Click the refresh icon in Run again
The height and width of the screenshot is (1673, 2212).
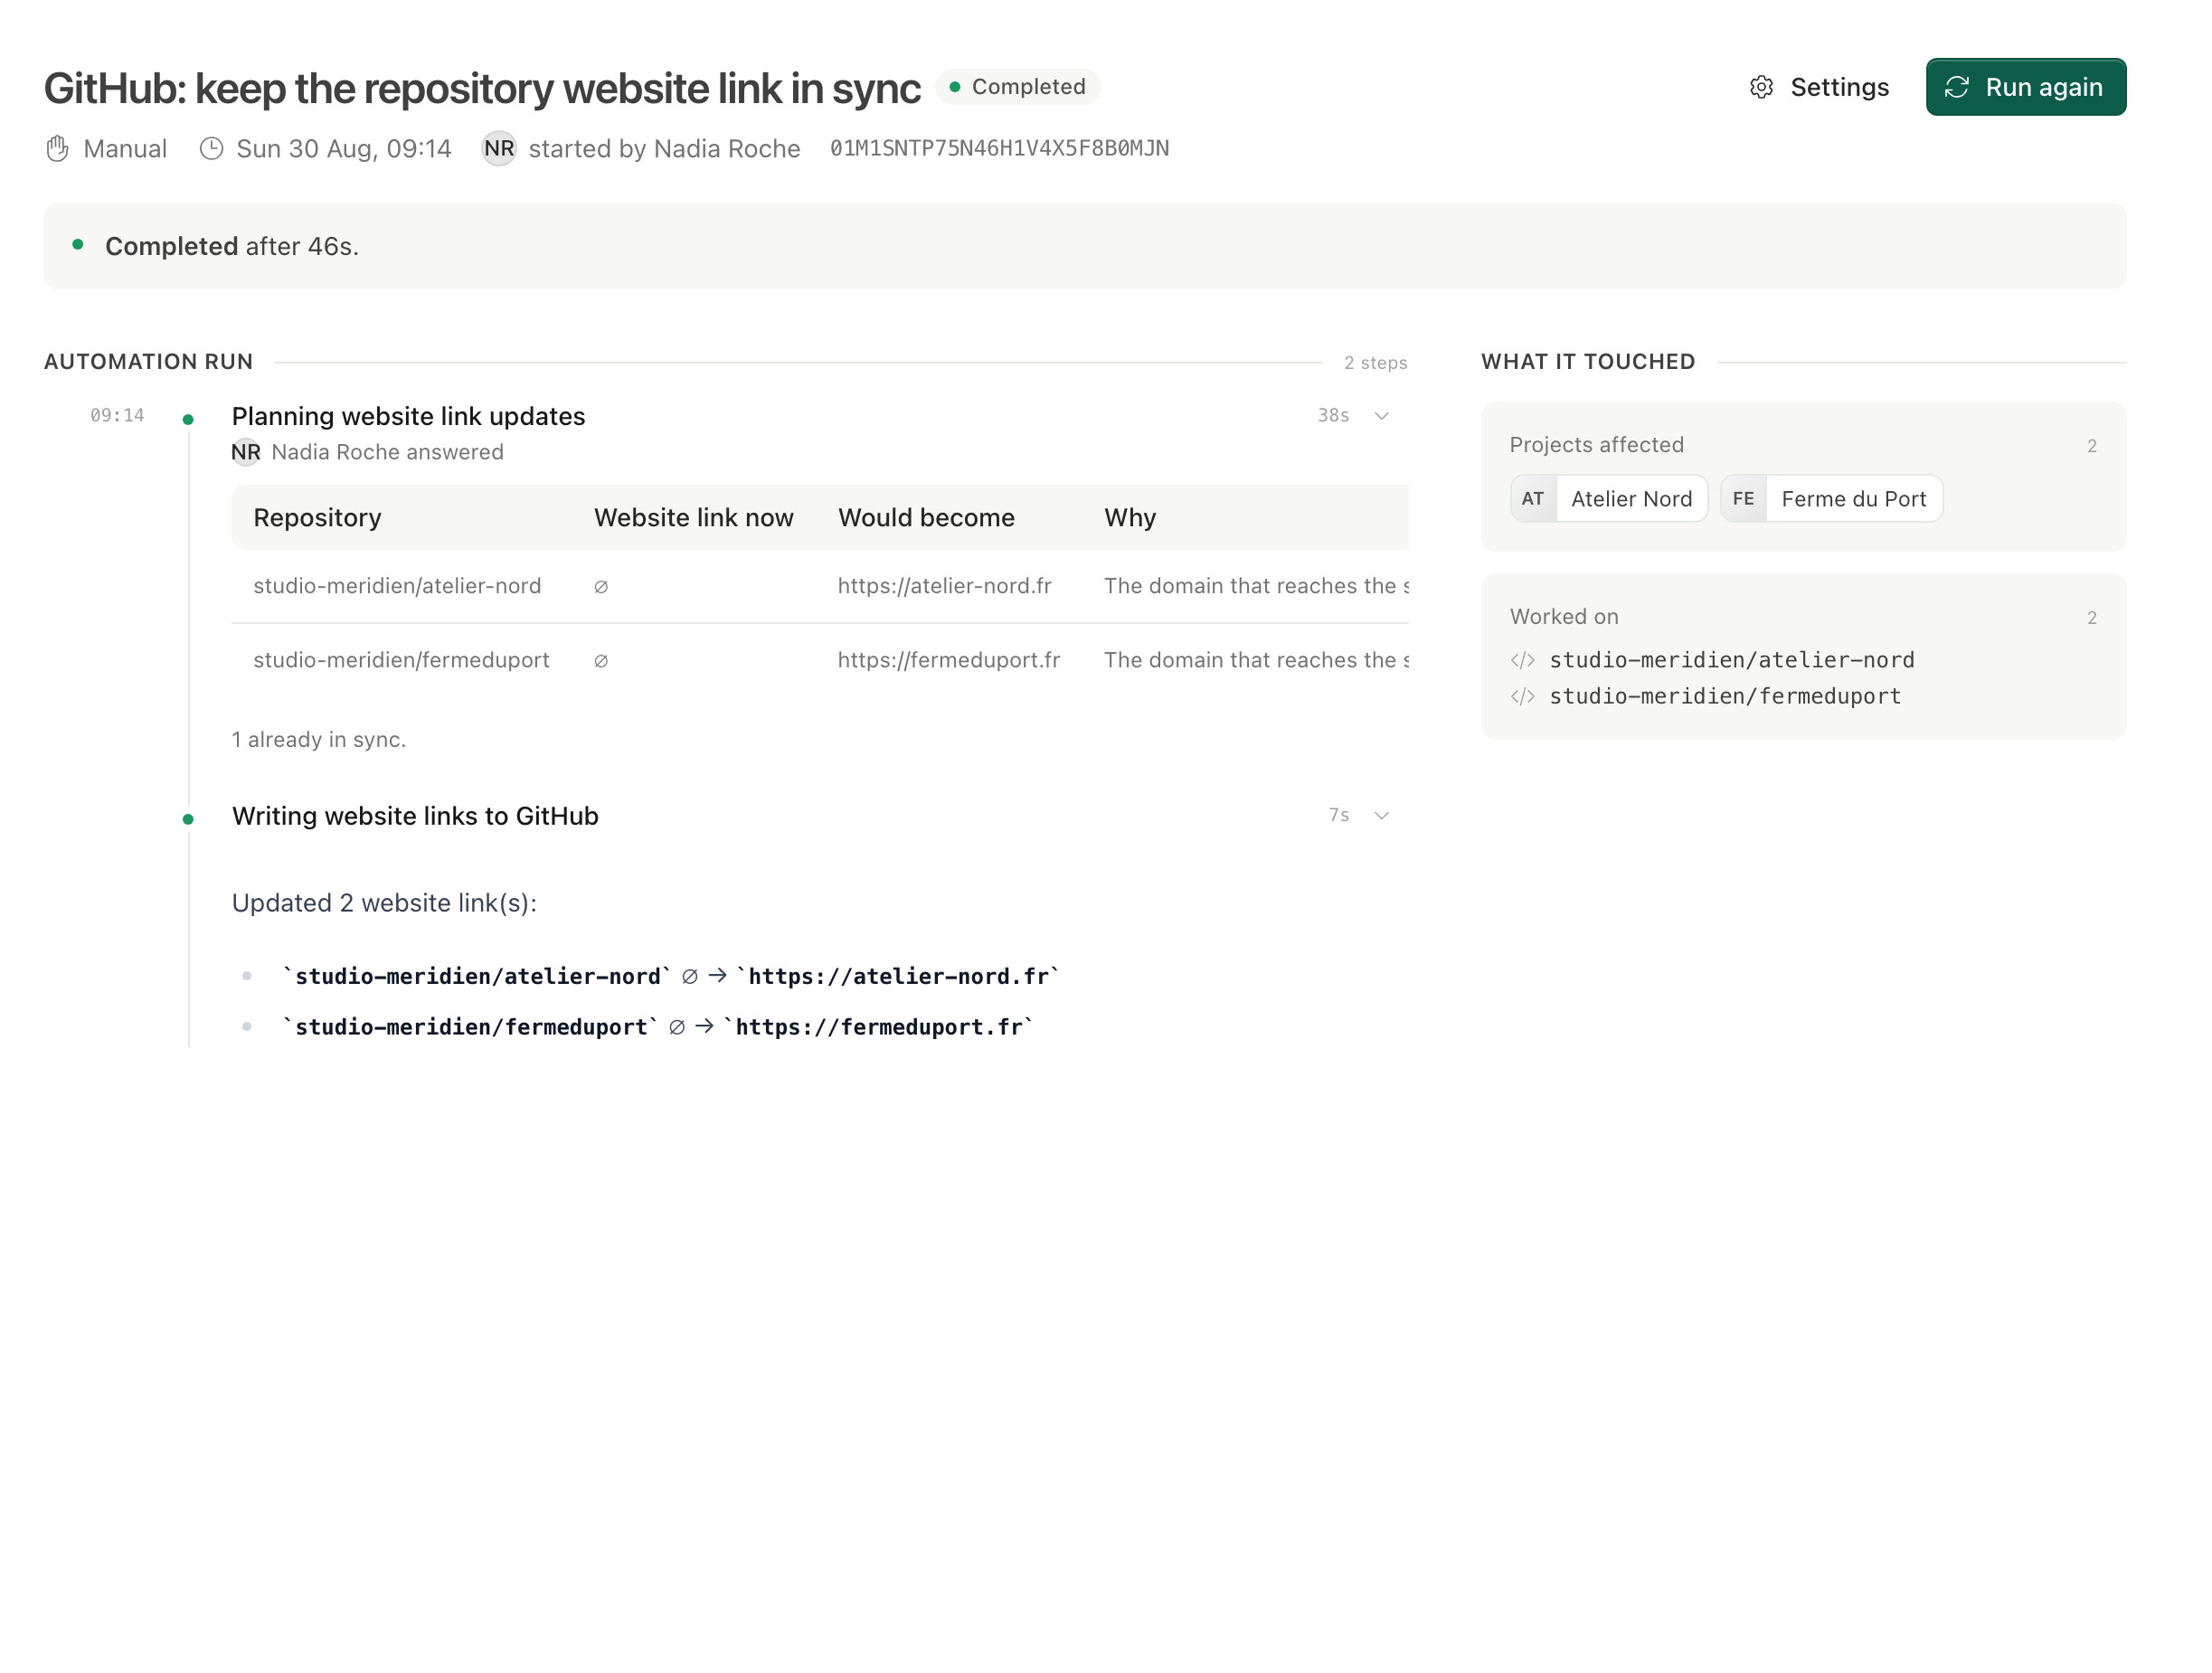1956,87
